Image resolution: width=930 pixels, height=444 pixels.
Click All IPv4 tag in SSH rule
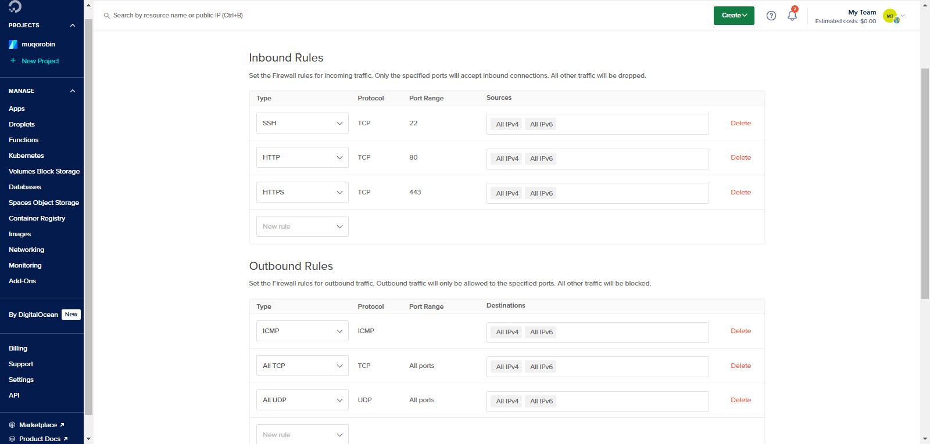pyautogui.click(x=507, y=124)
